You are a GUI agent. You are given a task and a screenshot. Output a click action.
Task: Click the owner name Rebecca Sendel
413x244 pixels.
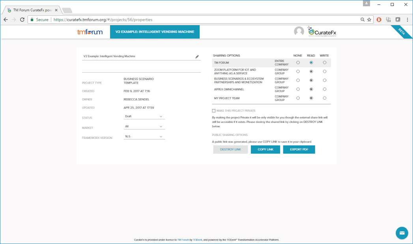coord(136,99)
